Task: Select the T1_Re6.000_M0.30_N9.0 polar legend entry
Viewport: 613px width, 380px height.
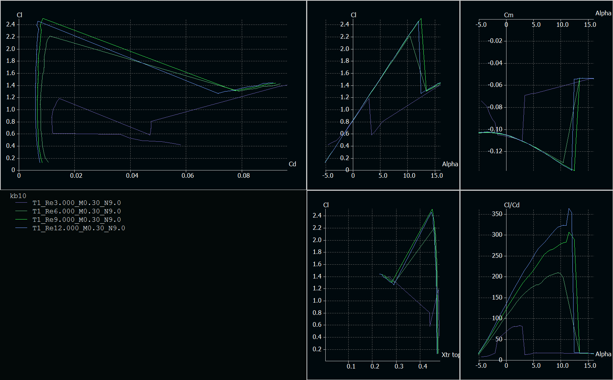Action: (x=77, y=211)
